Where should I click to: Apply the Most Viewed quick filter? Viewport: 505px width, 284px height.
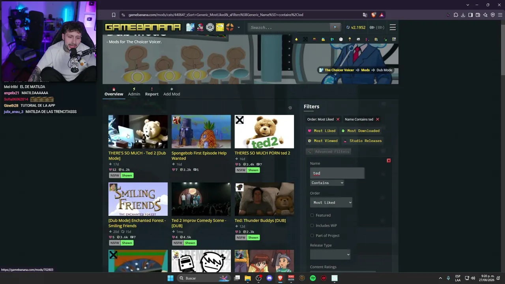point(322,141)
